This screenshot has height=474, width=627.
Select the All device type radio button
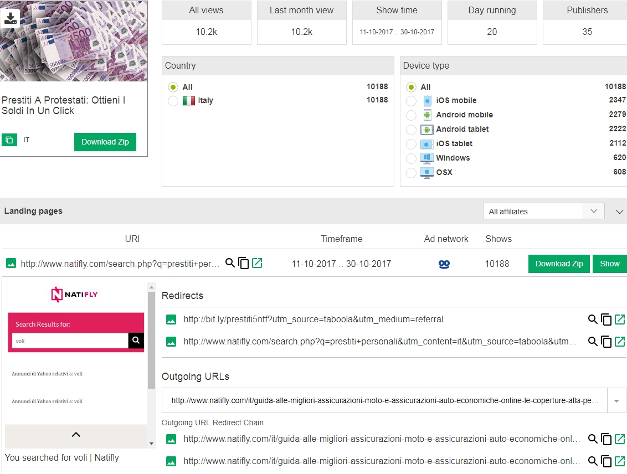pos(411,87)
